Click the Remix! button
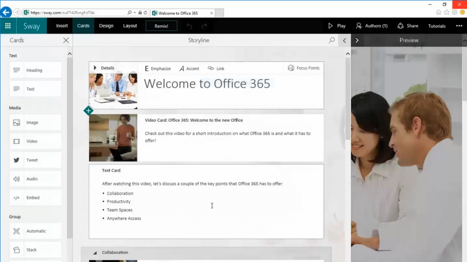 pyautogui.click(x=161, y=26)
